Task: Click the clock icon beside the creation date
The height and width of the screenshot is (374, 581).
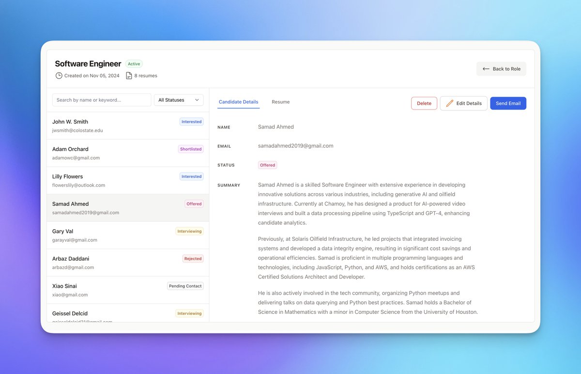Action: click(59, 76)
